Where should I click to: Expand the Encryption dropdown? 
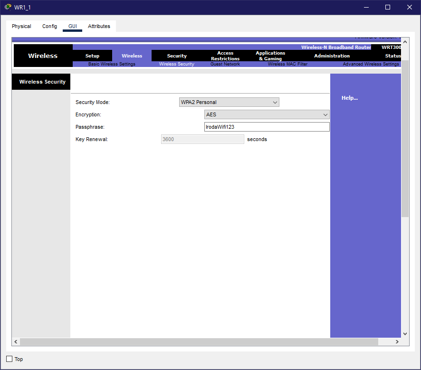tap(267, 114)
